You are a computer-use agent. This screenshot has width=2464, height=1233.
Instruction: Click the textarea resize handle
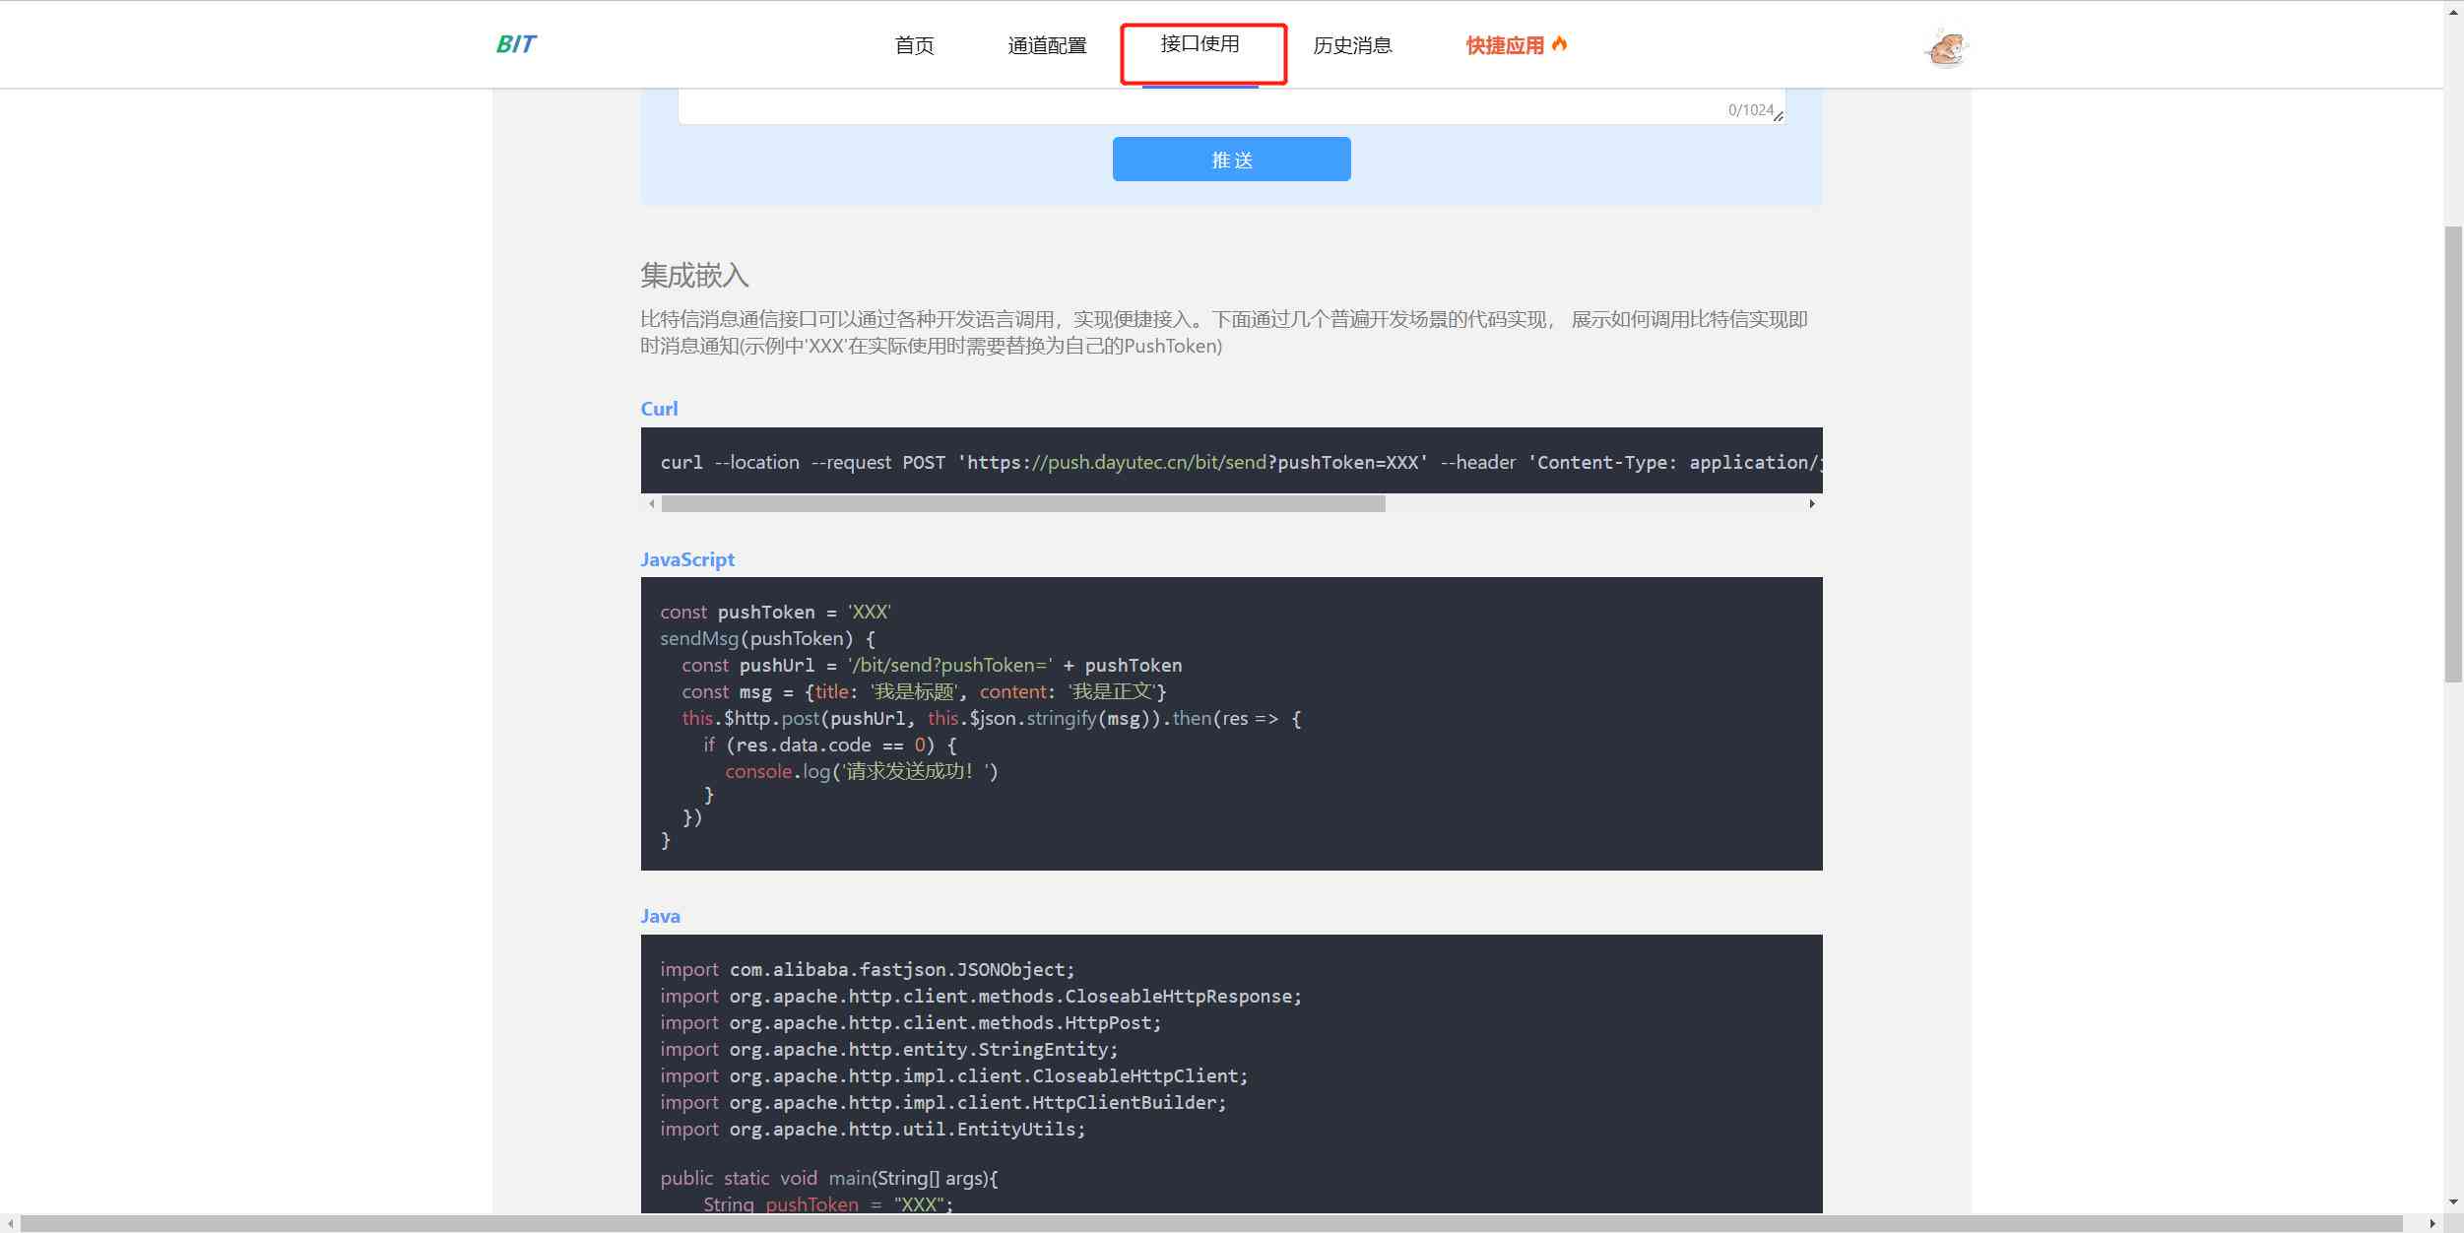point(1779,116)
